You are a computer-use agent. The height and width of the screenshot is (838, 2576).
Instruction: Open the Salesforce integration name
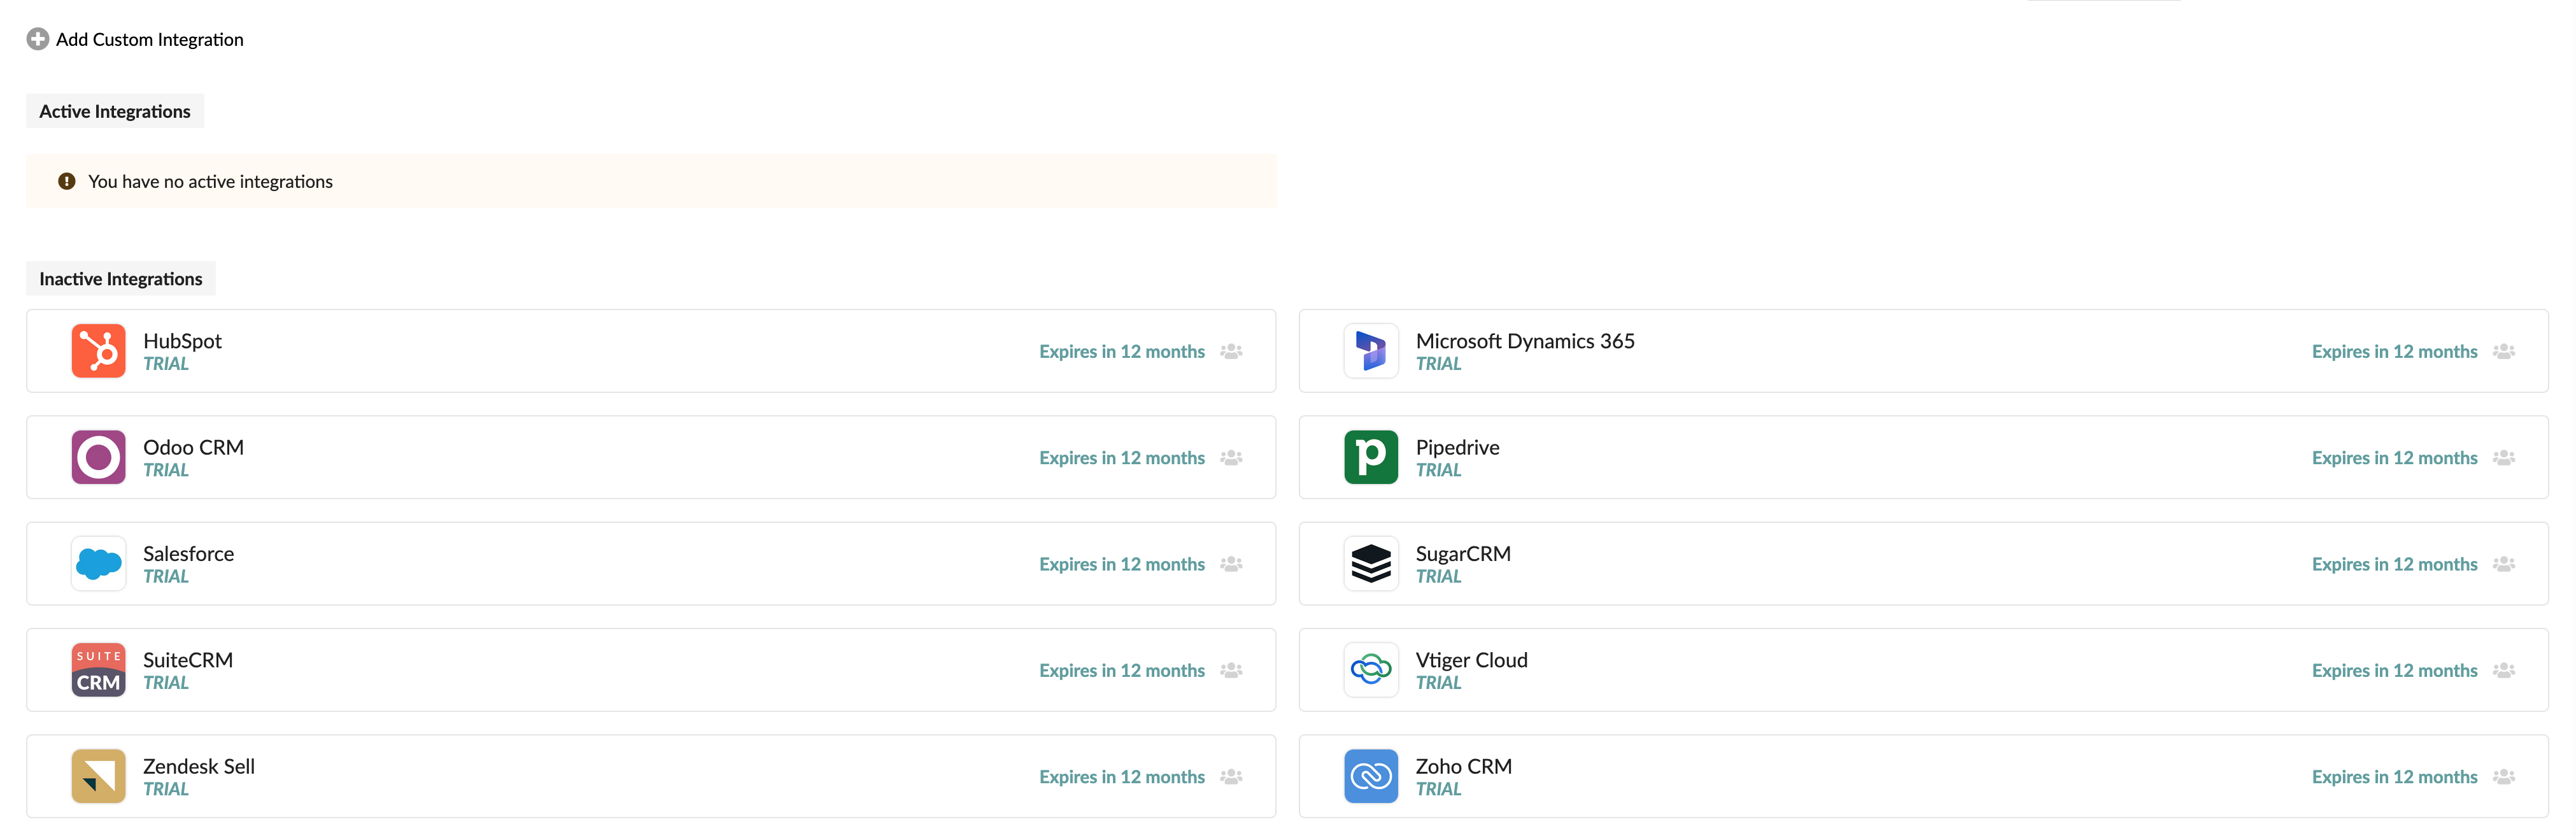click(x=188, y=553)
